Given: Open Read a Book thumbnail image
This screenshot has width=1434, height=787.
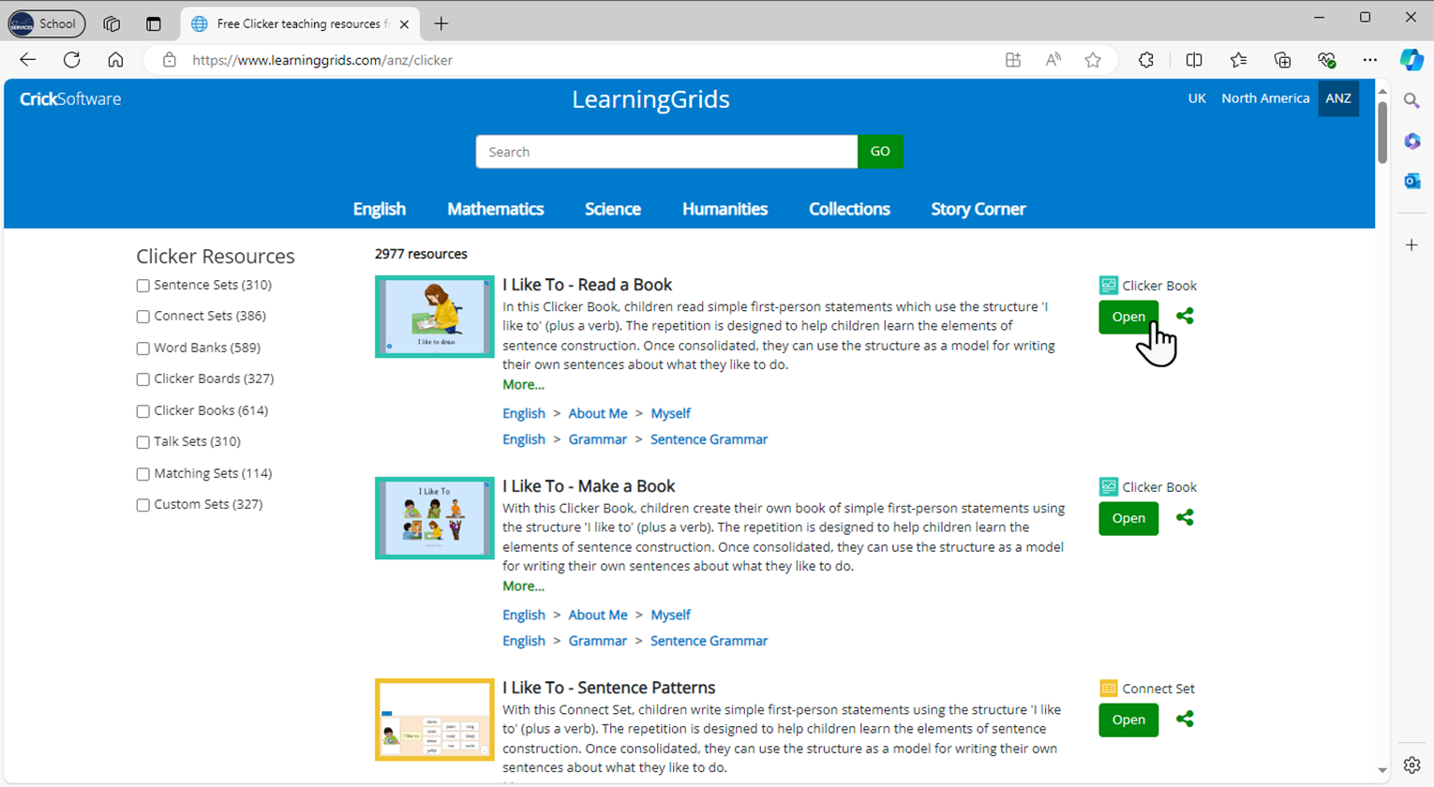Looking at the screenshot, I should (x=435, y=317).
